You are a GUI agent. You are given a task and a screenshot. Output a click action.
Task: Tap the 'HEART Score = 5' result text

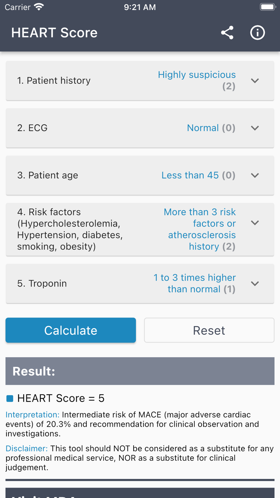60,398
